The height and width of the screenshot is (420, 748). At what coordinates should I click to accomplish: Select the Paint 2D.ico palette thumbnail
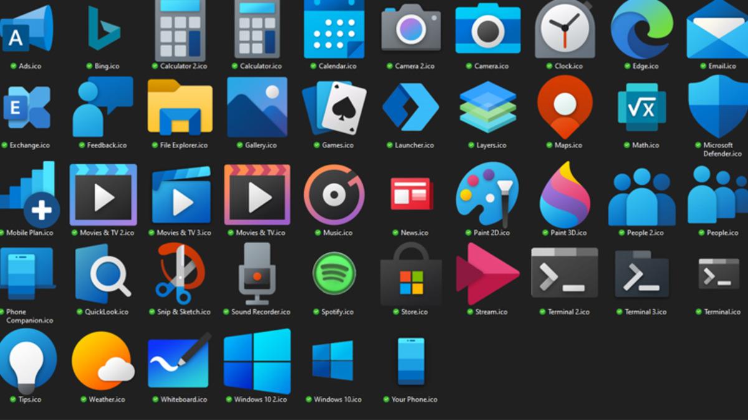tap(487, 194)
